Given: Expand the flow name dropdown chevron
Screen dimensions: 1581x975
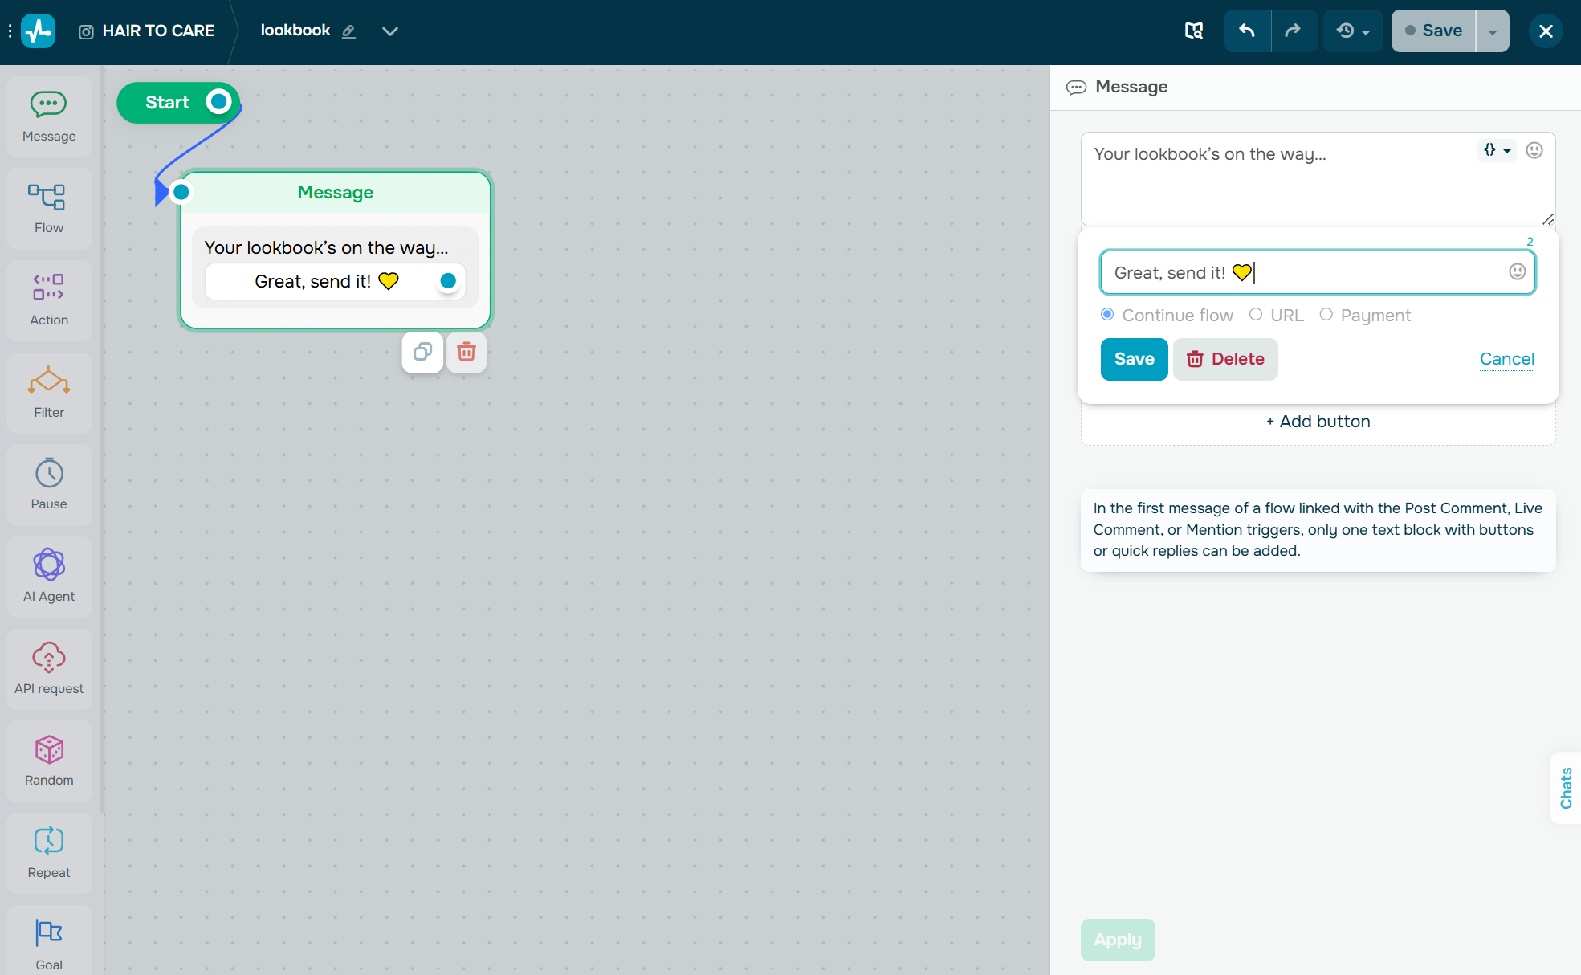Looking at the screenshot, I should point(390,31).
